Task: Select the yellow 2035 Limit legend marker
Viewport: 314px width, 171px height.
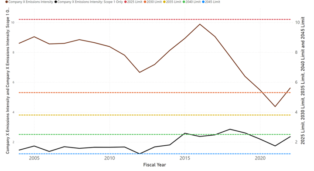Action: pyautogui.click(x=164, y=2)
